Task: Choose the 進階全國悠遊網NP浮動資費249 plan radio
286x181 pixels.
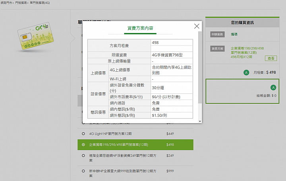Action: pyautogui.click(x=83, y=156)
